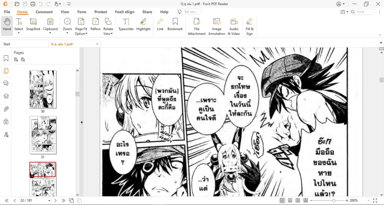Open the File menu
Viewport: 384px width, 205px height.
(x=7, y=12)
